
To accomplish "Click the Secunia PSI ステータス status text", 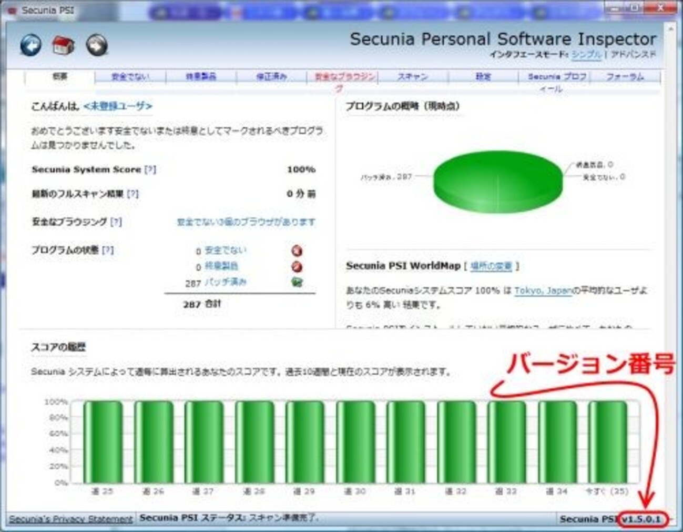I will [x=229, y=518].
